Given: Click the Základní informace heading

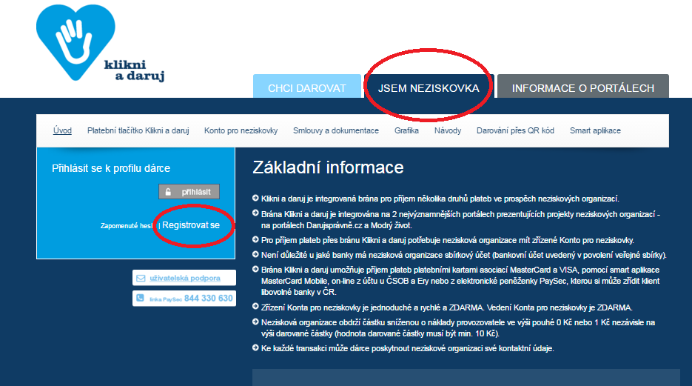Looking at the screenshot, I should point(328,167).
